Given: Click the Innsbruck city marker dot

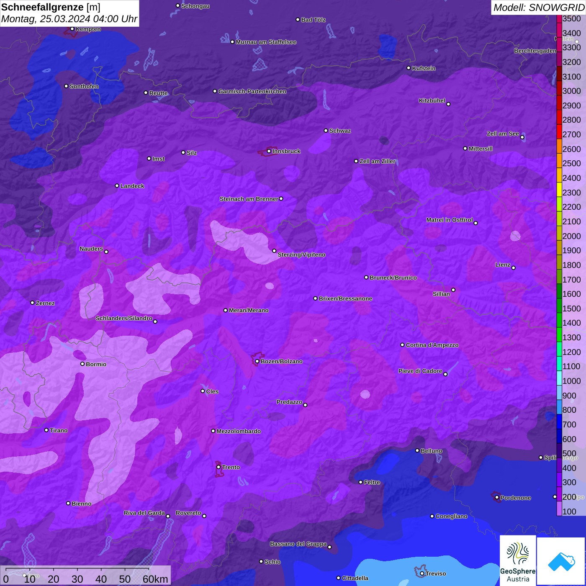Looking at the screenshot, I should click(269, 152).
